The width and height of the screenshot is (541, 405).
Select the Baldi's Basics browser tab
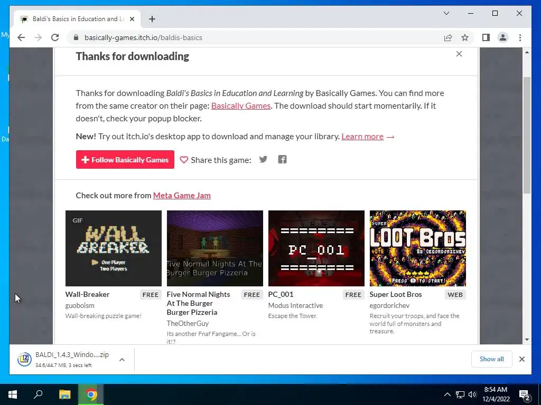click(77, 19)
